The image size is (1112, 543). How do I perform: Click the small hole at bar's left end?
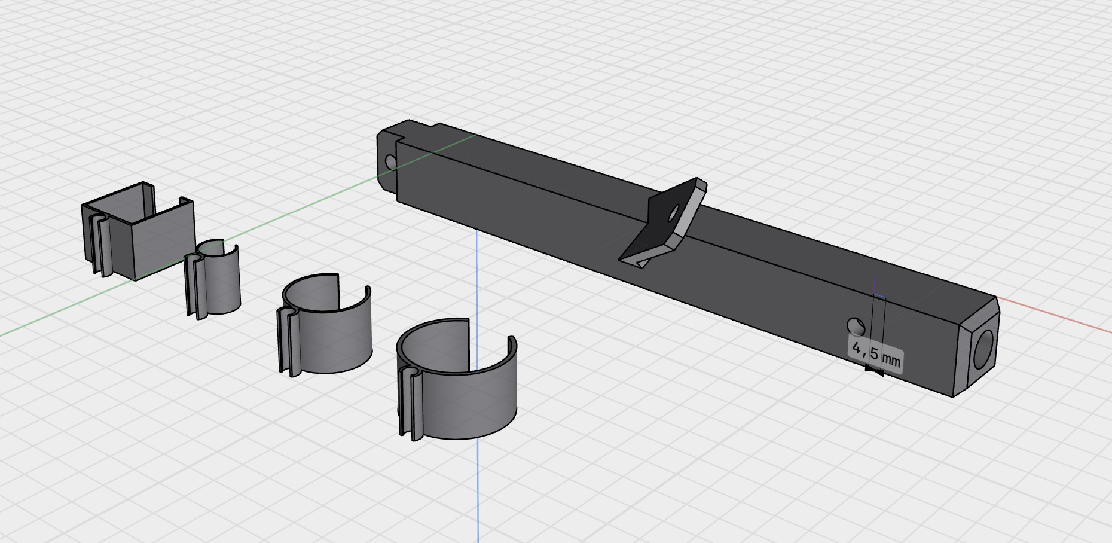click(x=391, y=161)
